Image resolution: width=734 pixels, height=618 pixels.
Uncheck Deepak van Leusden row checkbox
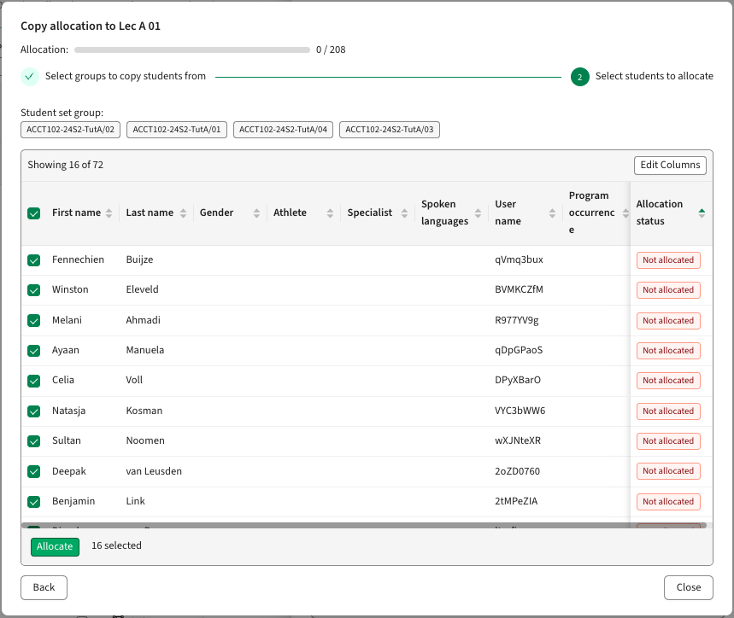pyautogui.click(x=33, y=471)
